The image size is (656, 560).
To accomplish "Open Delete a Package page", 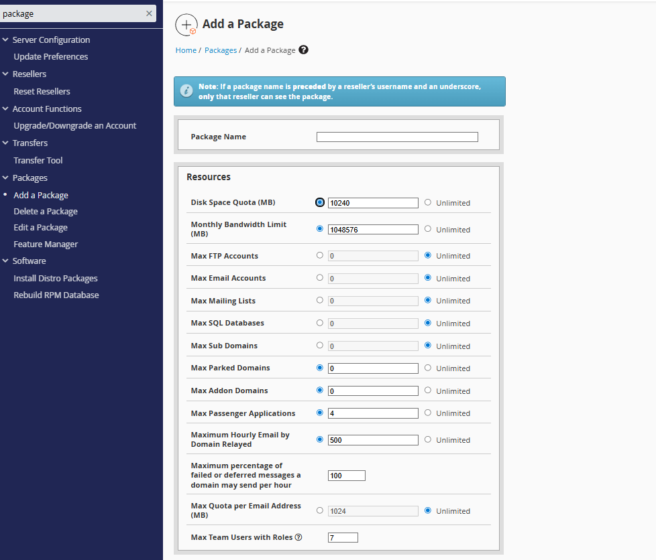I will tap(46, 212).
